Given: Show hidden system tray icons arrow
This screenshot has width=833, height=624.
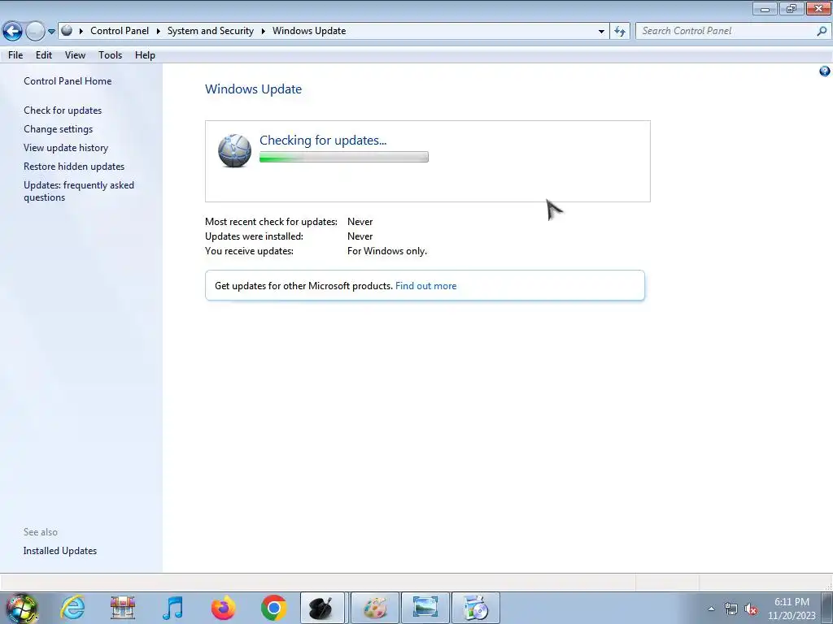Looking at the screenshot, I should (711, 609).
